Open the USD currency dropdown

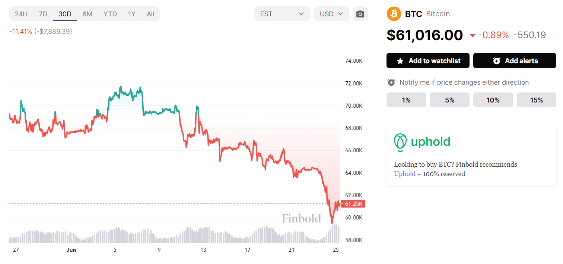[x=331, y=13]
